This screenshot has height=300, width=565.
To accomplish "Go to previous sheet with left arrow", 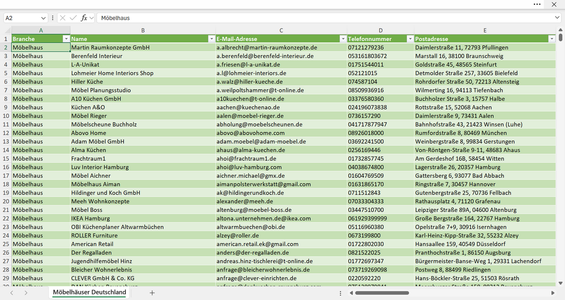I will [x=12, y=293].
